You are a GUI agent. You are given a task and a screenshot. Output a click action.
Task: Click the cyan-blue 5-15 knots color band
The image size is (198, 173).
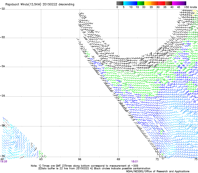[130, 3]
